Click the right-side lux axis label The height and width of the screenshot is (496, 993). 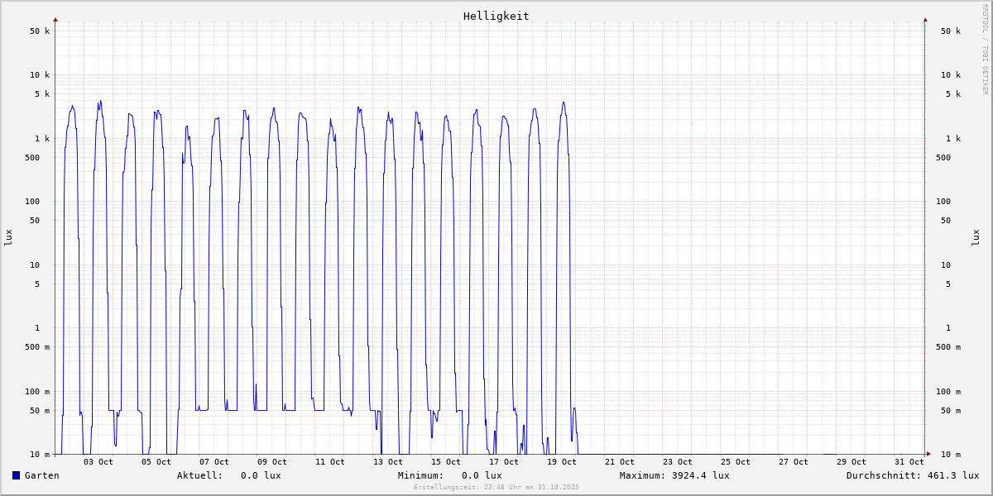coord(976,237)
